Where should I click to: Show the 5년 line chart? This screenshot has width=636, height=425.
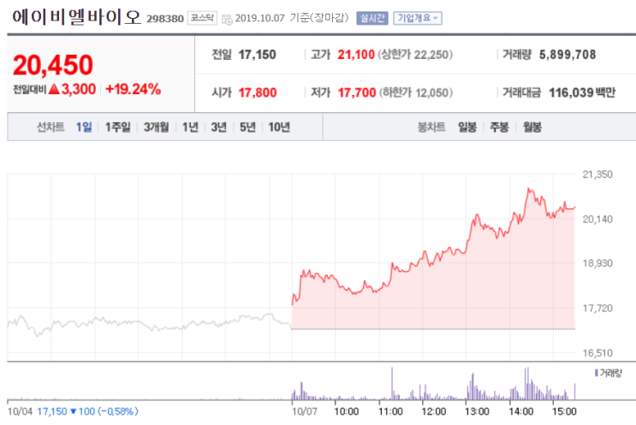[247, 127]
